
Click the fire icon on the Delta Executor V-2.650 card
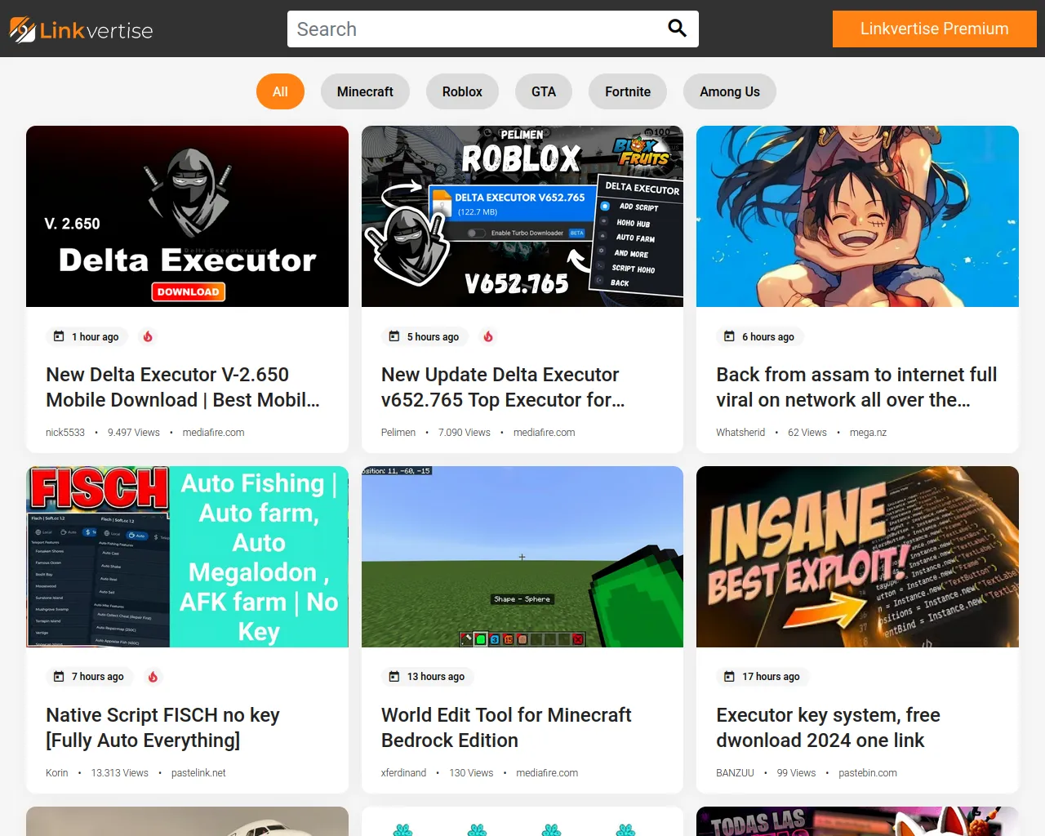tap(148, 336)
